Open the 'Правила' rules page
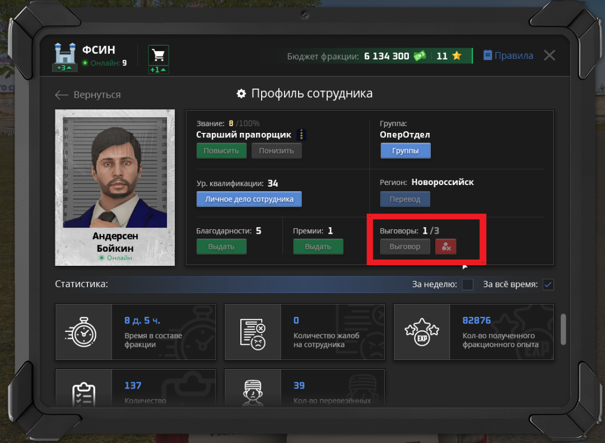Screen dimensions: 605x443 point(508,56)
